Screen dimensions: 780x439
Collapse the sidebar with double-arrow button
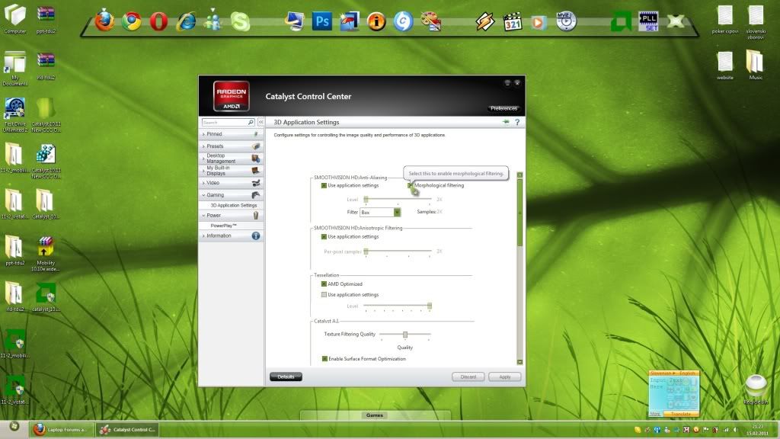pos(261,122)
